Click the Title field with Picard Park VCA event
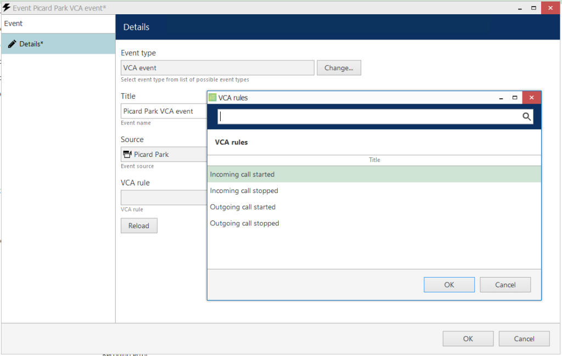Screen dimensions: 562x356 coord(164,111)
